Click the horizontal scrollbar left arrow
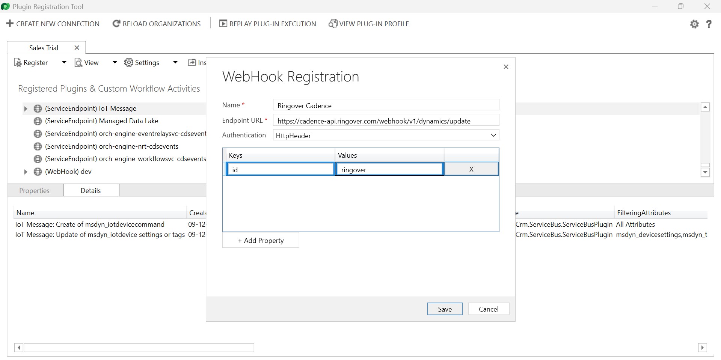This screenshot has width=721, height=360. point(19,348)
